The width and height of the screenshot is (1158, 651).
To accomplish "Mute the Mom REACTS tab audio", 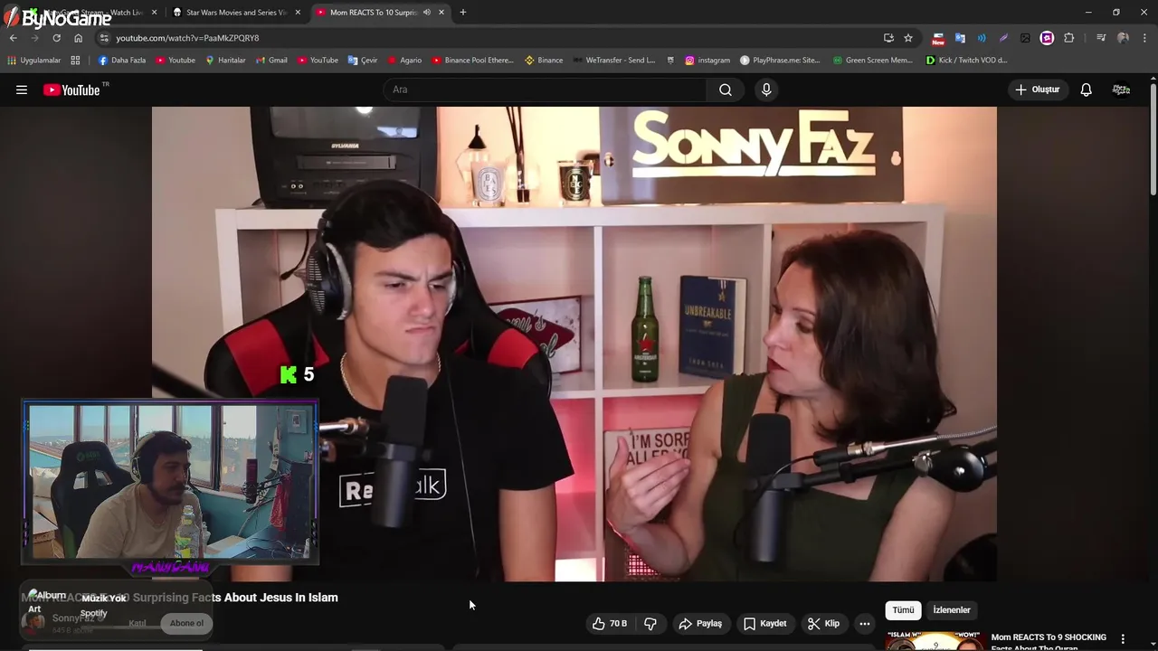I will [426, 13].
